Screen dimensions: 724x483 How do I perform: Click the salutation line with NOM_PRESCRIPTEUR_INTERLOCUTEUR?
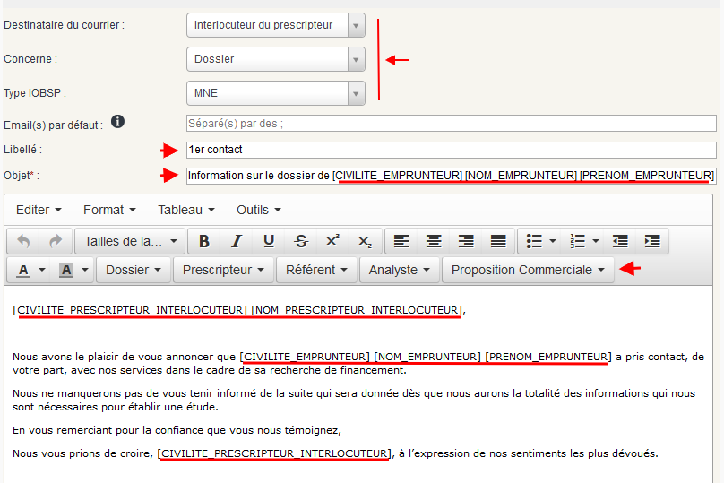239,310
